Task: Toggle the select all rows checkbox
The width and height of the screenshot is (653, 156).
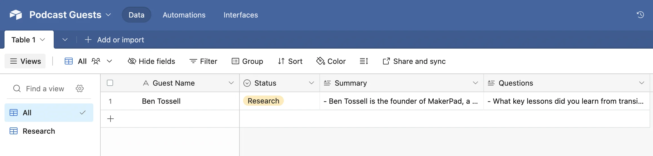Action: pyautogui.click(x=110, y=83)
